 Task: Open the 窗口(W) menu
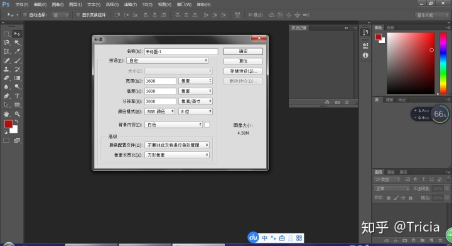pyautogui.click(x=184, y=4)
